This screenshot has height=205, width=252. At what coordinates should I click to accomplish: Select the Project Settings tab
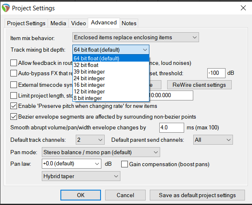pos(27,23)
